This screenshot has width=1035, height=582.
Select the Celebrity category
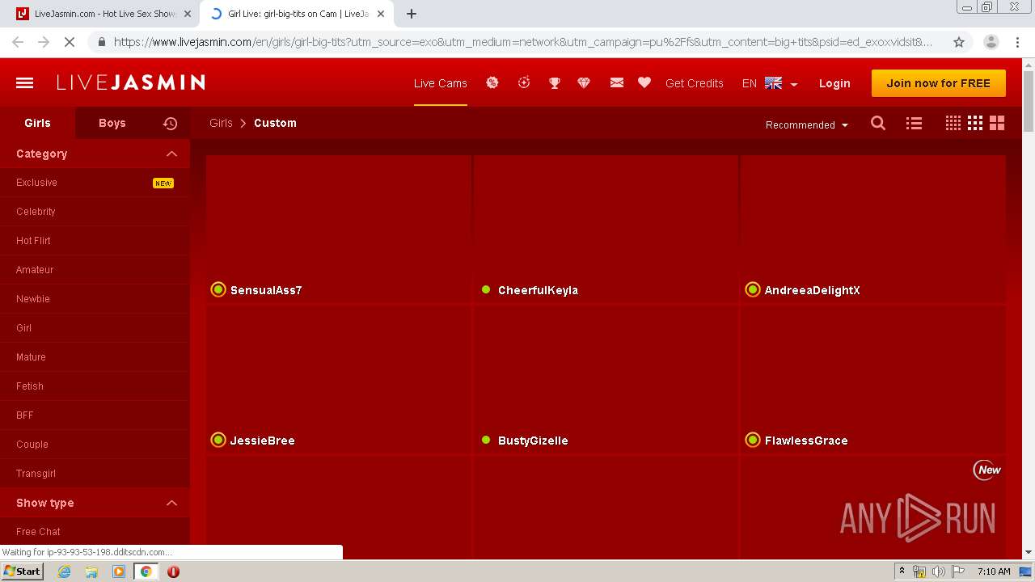(x=95, y=212)
